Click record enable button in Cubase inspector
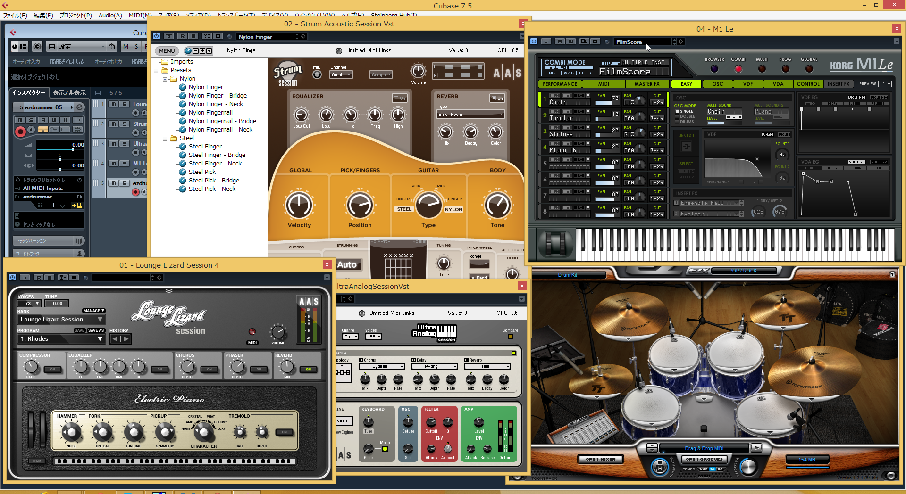The image size is (906, 494). coord(20,132)
